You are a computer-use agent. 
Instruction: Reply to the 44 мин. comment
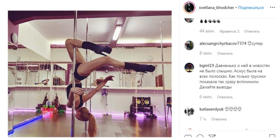tap(252, 31)
